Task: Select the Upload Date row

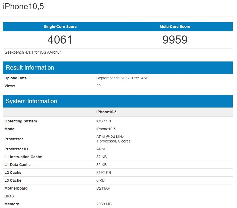Action: [x=108, y=78]
